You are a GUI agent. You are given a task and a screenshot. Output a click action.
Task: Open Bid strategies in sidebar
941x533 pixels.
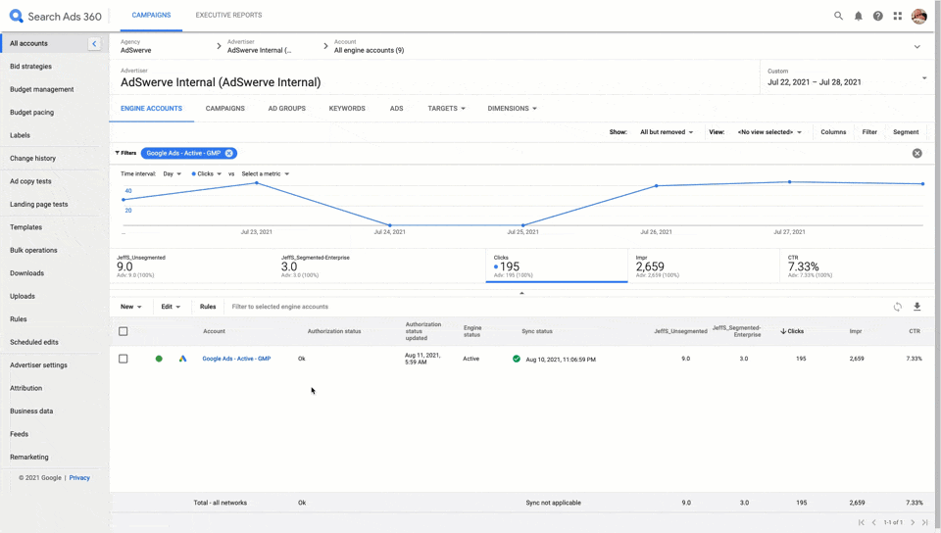pyautogui.click(x=30, y=67)
